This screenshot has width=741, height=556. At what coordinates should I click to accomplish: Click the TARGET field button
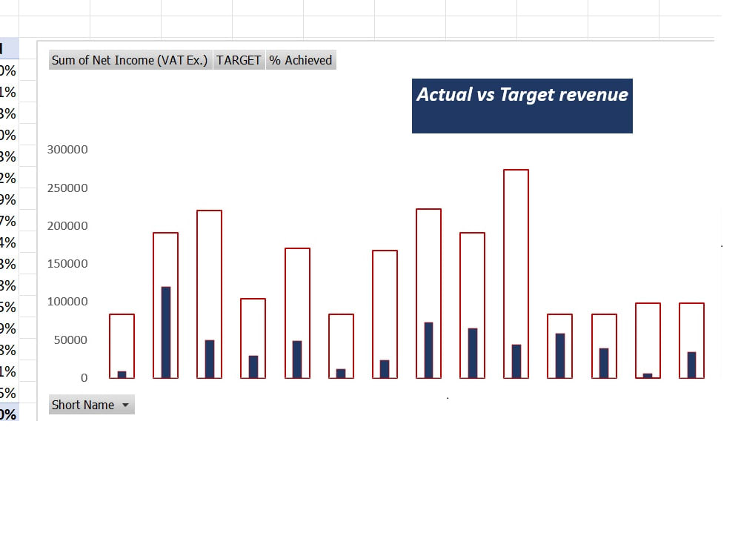click(x=239, y=60)
